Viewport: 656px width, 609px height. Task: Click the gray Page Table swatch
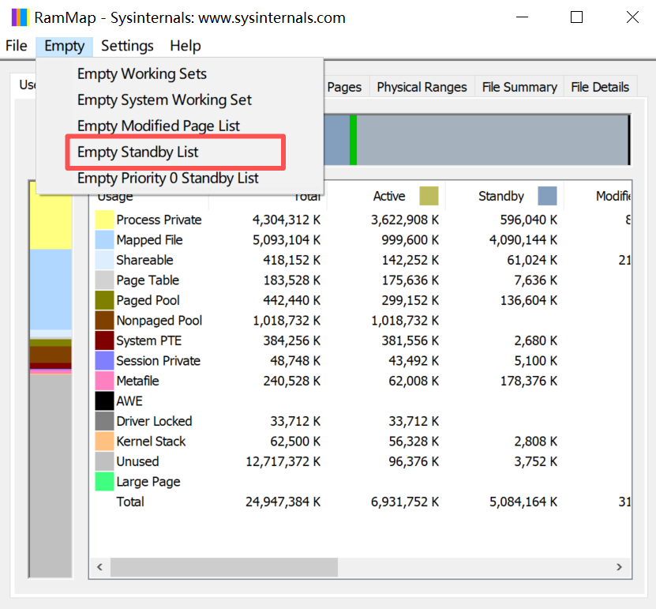(104, 280)
